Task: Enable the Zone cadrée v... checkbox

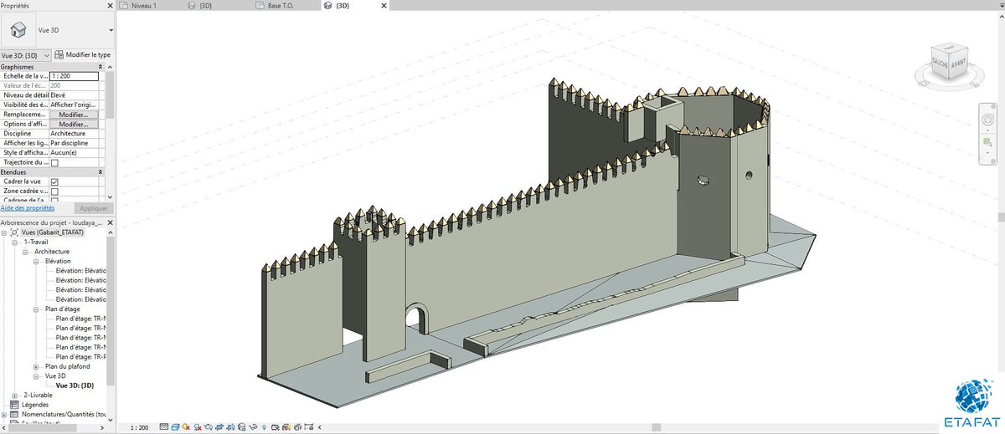Action: pyautogui.click(x=54, y=191)
